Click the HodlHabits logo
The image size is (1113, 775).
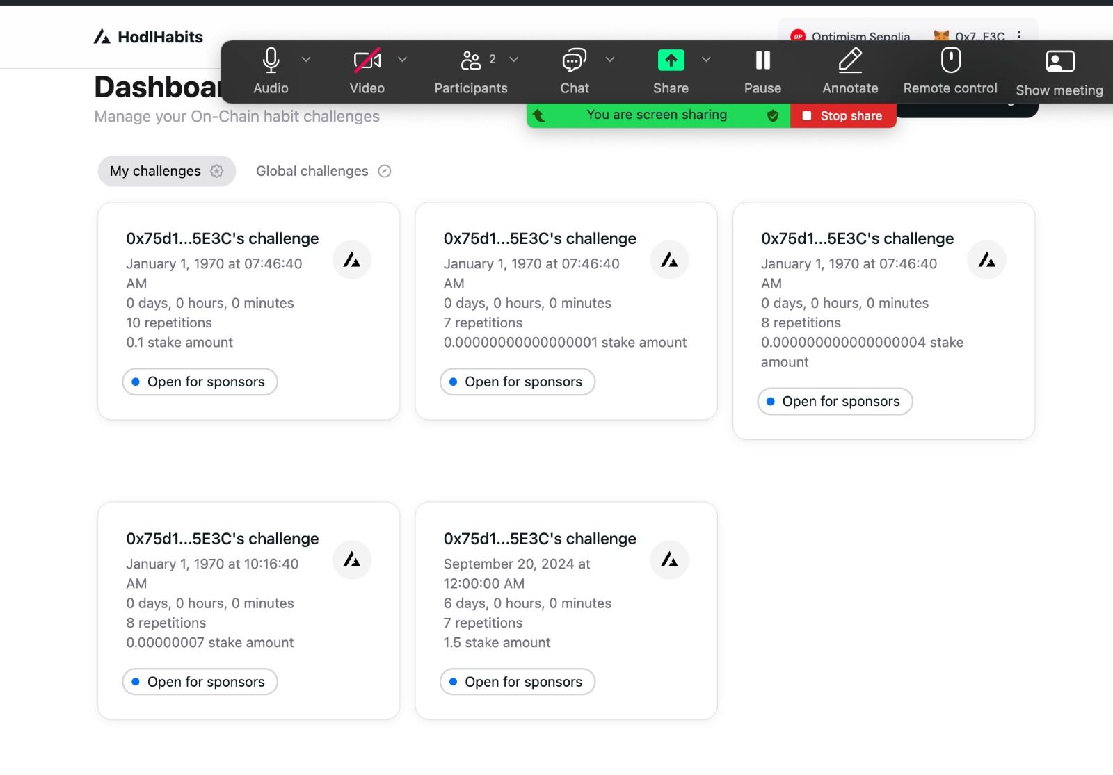point(148,37)
